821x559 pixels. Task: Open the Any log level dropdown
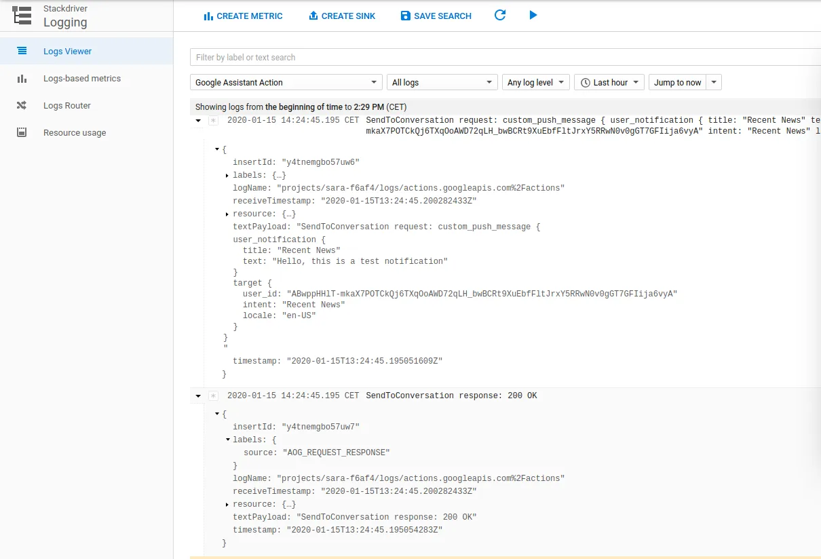coord(536,82)
